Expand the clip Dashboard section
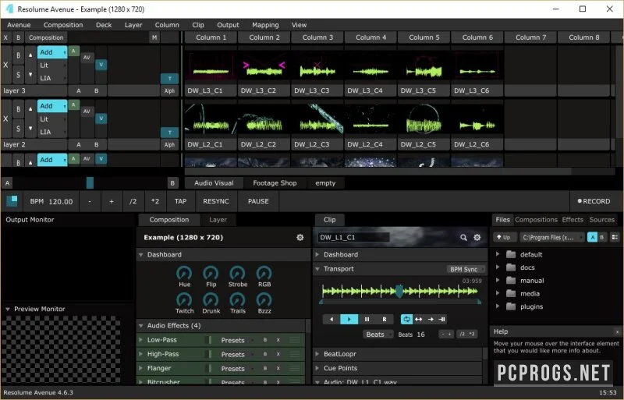The image size is (624, 400). [x=317, y=255]
